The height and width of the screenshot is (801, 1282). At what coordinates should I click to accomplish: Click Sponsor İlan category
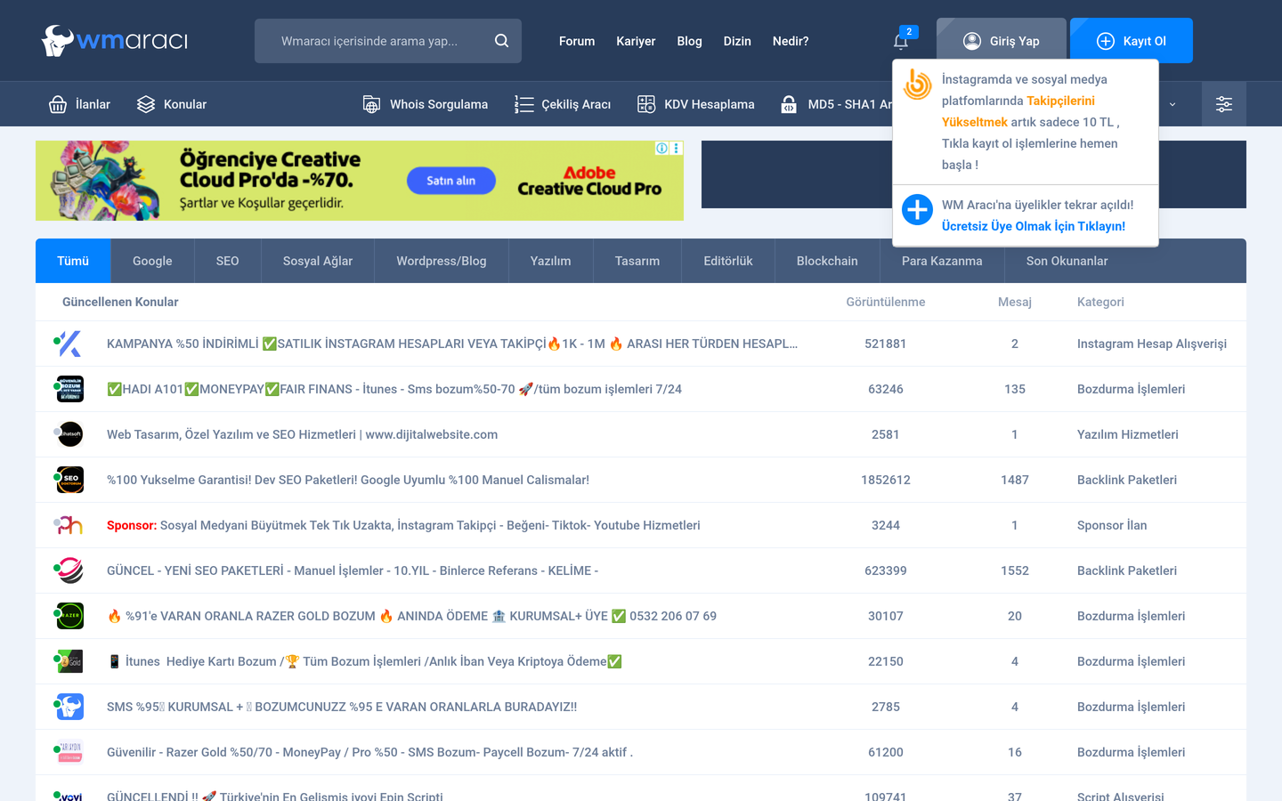tap(1112, 525)
